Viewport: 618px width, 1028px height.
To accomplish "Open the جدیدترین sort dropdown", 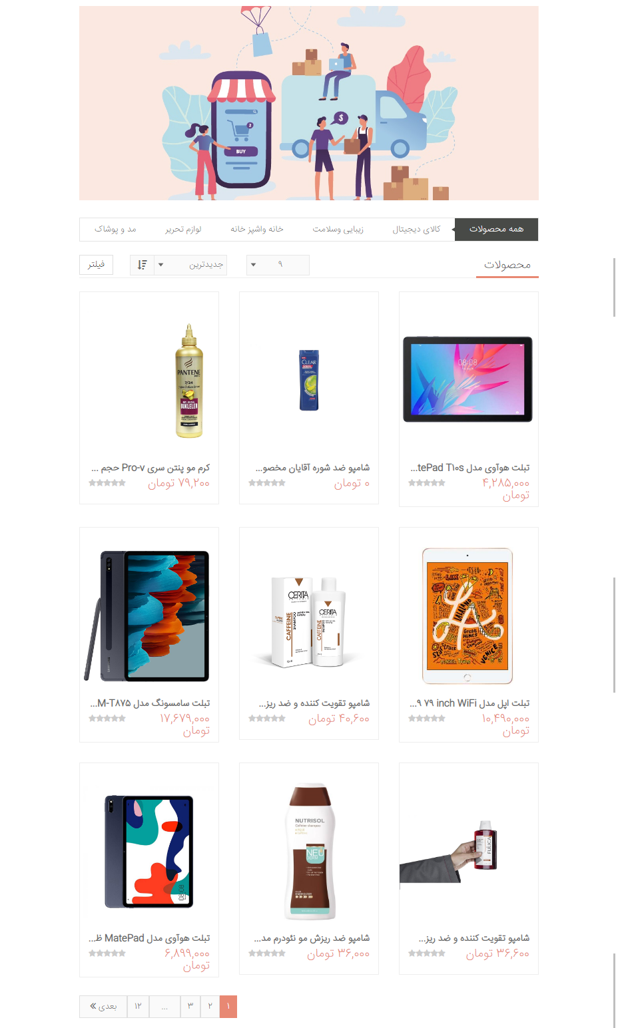I will pyautogui.click(x=190, y=265).
